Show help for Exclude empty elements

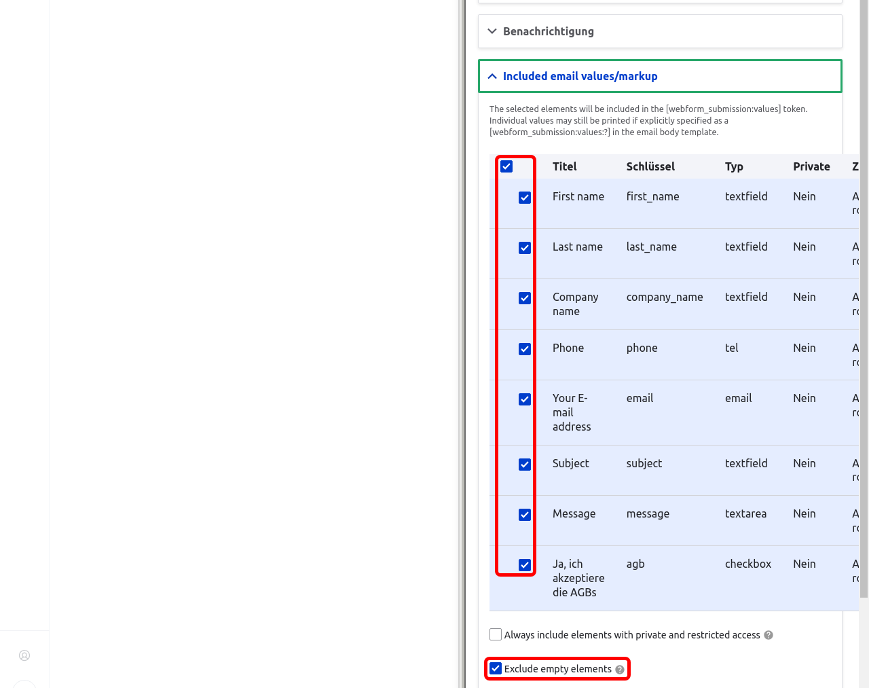point(620,670)
